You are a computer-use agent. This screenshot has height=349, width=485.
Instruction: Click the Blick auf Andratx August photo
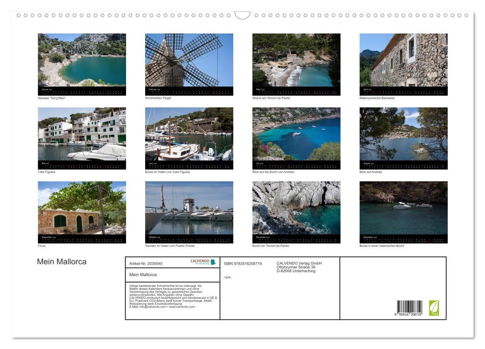403,134
